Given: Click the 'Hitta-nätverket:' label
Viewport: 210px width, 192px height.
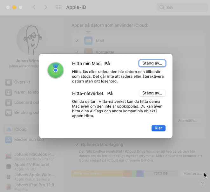Looking at the screenshot, I should pos(88,93).
